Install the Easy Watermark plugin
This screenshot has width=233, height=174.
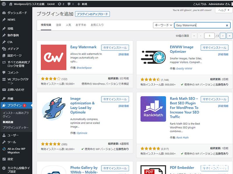[x=115, y=48]
